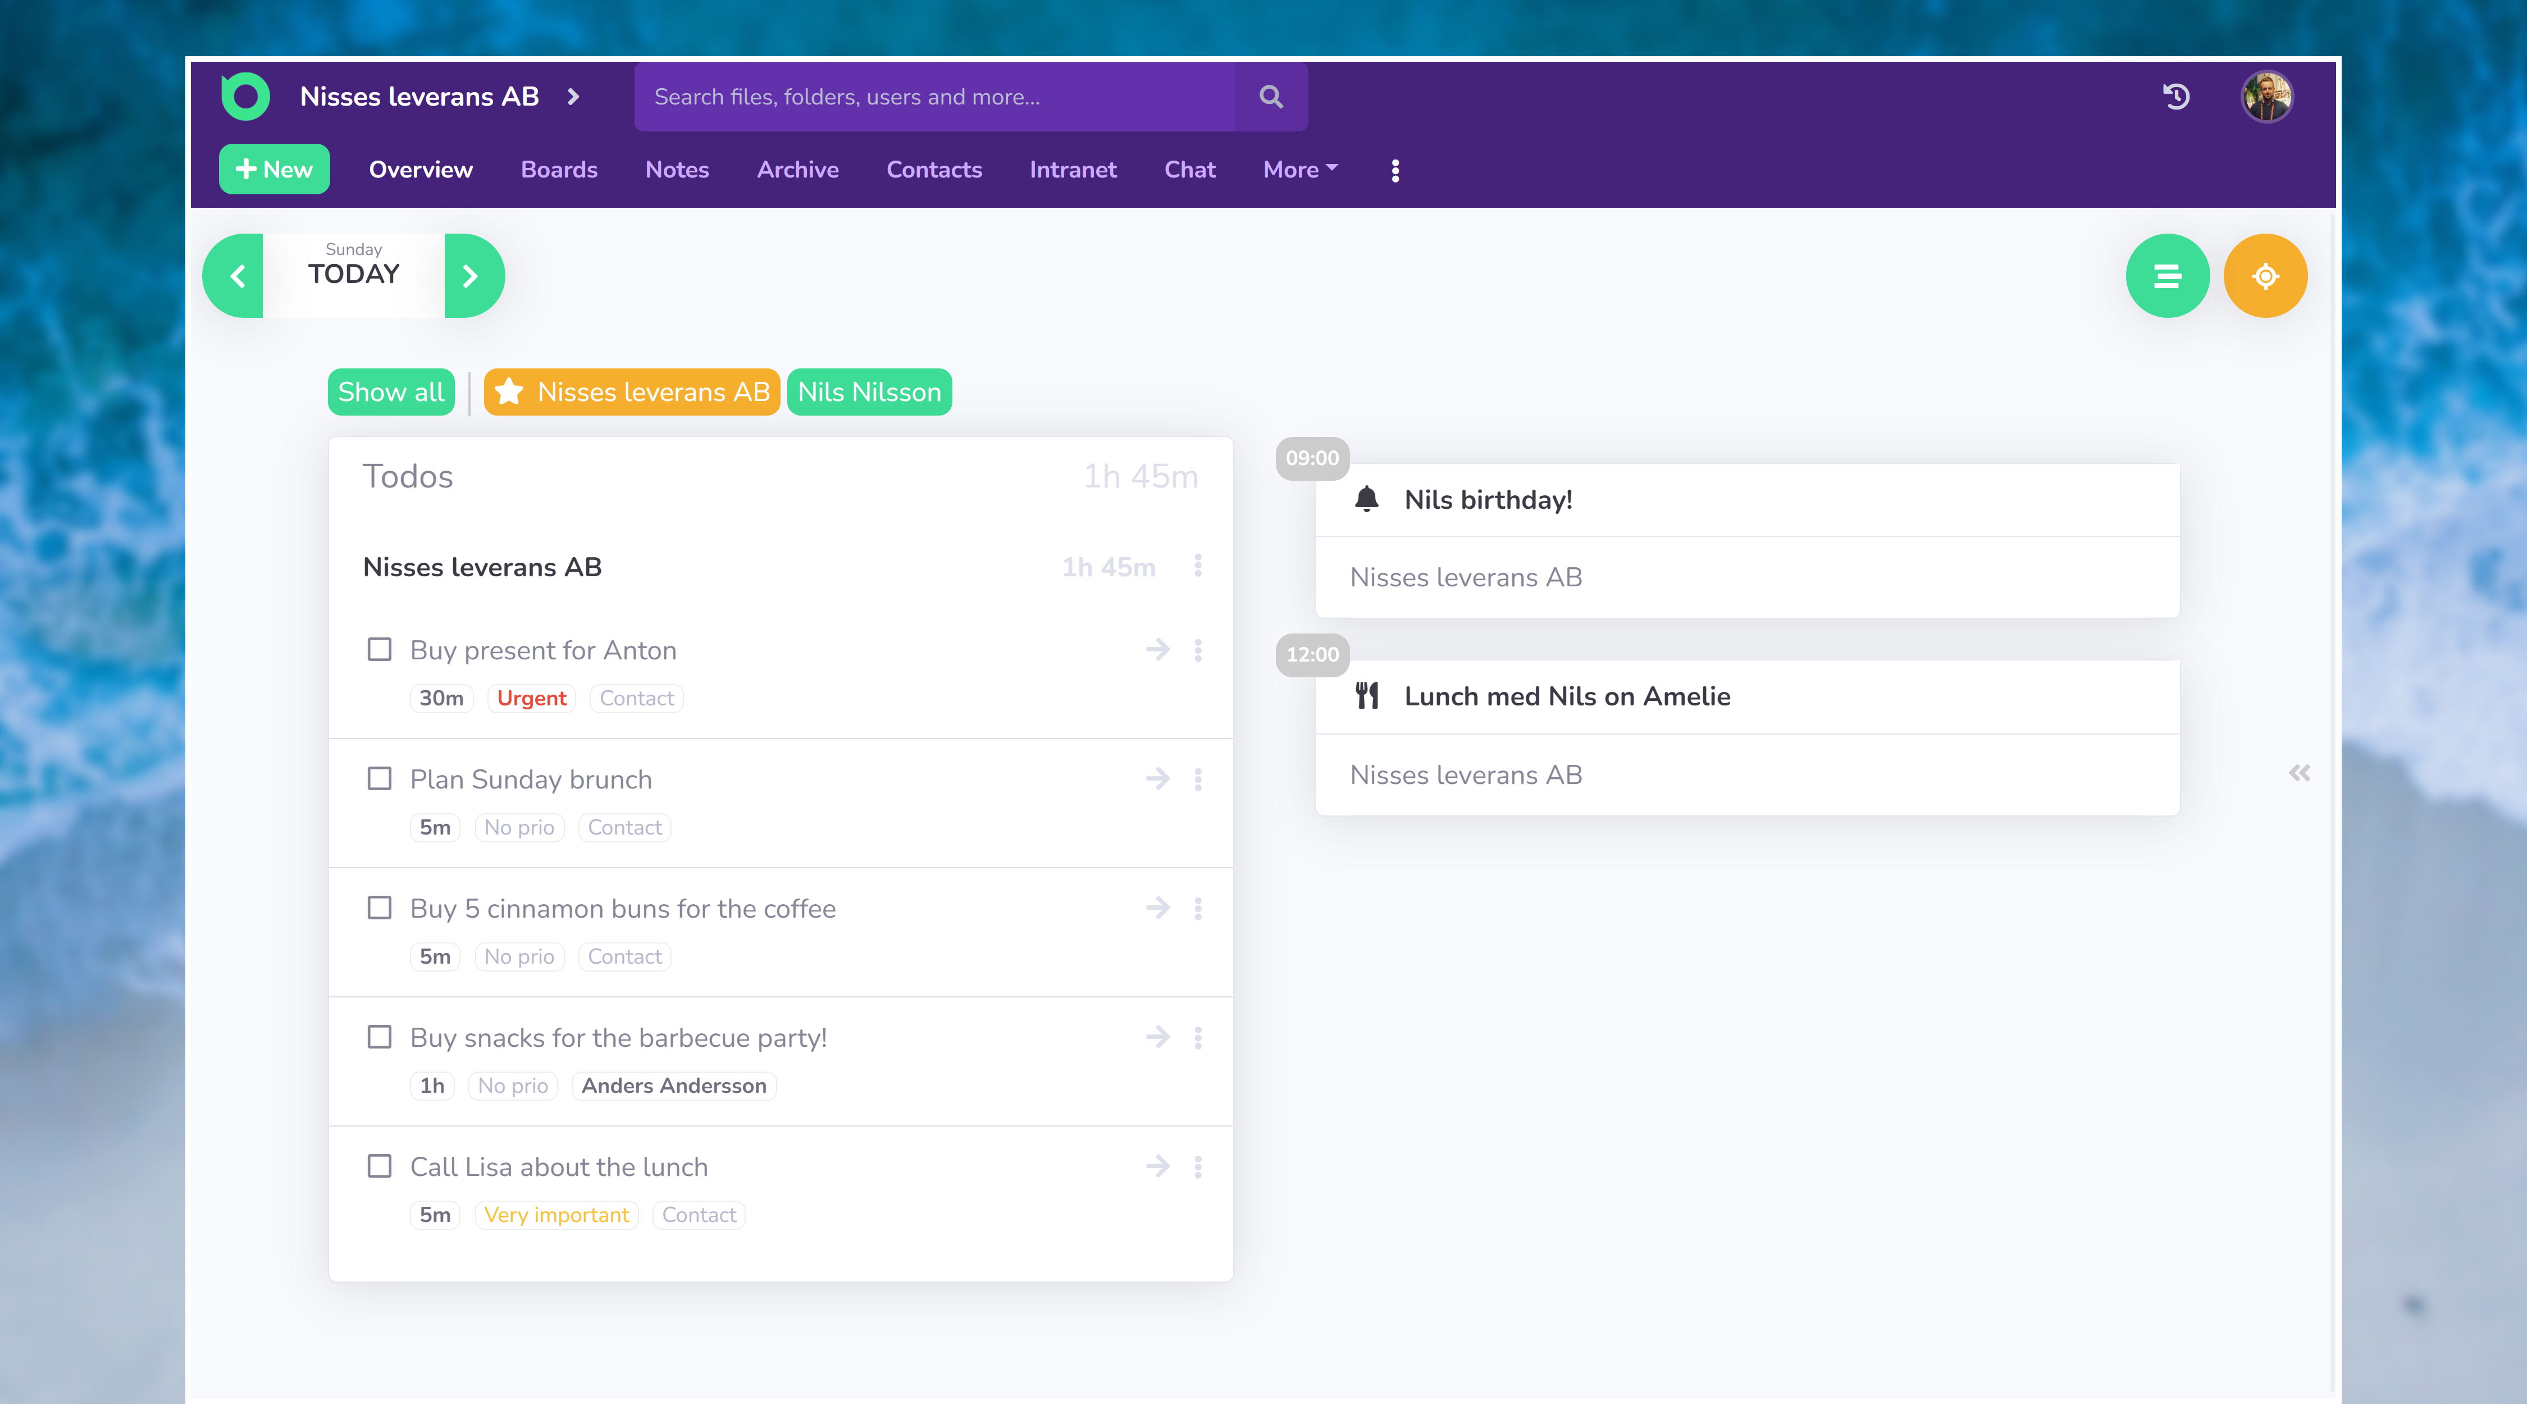This screenshot has width=2527, height=1404.
Task: Click Nisses leverans AB under Nils birthday
Action: click(x=1466, y=577)
